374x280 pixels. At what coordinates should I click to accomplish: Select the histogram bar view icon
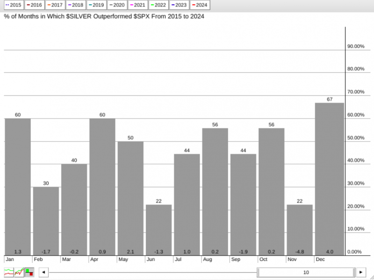point(29,272)
